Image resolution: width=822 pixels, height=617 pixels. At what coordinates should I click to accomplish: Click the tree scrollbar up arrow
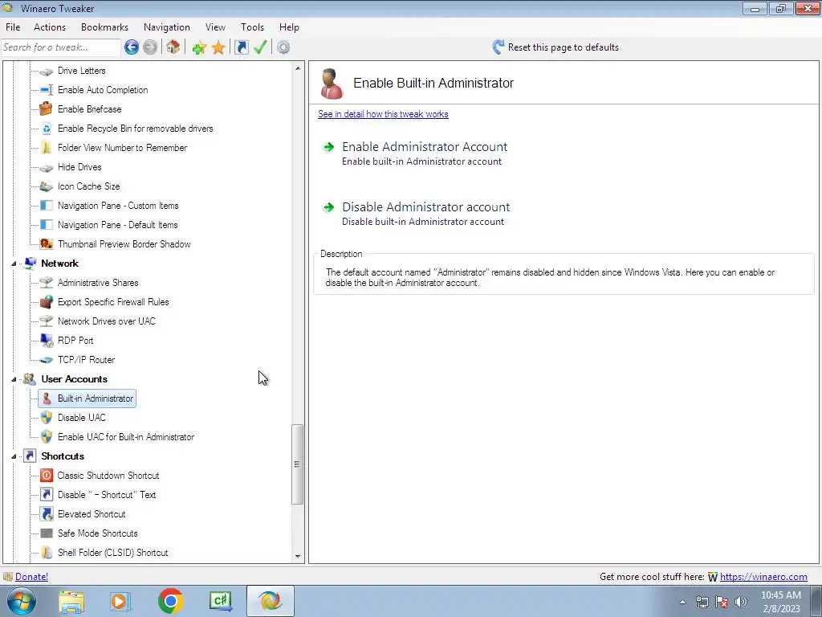[298, 68]
